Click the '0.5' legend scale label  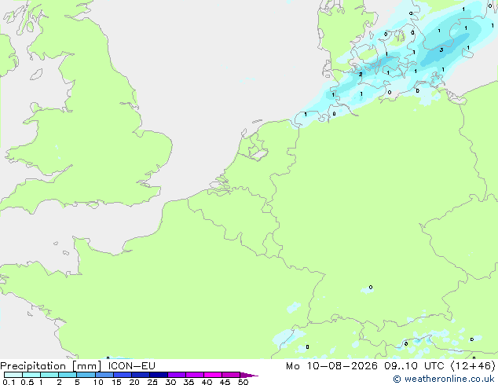click(x=27, y=382)
